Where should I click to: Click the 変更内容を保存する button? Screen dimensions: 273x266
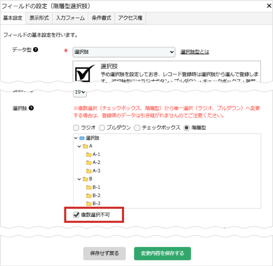click(x=162, y=253)
